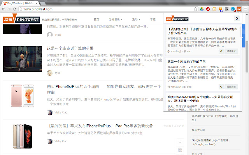Image resolution: width=249 pixels, height=155 pixels.
Task: Open the 专题 navigation item
Action: tap(153, 19)
